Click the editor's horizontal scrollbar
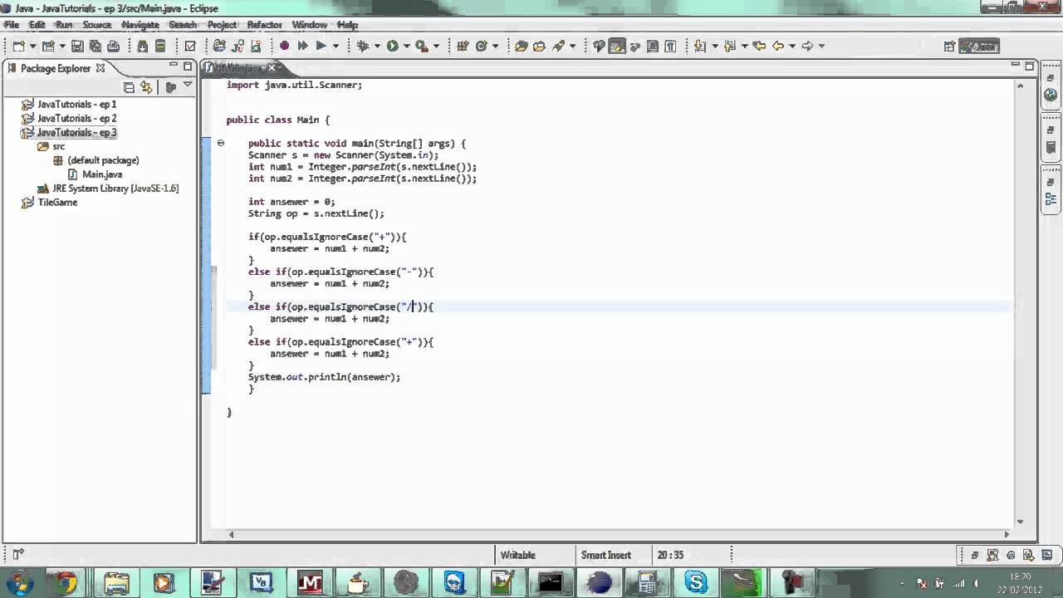Image resolution: width=1063 pixels, height=598 pixels. point(619,534)
